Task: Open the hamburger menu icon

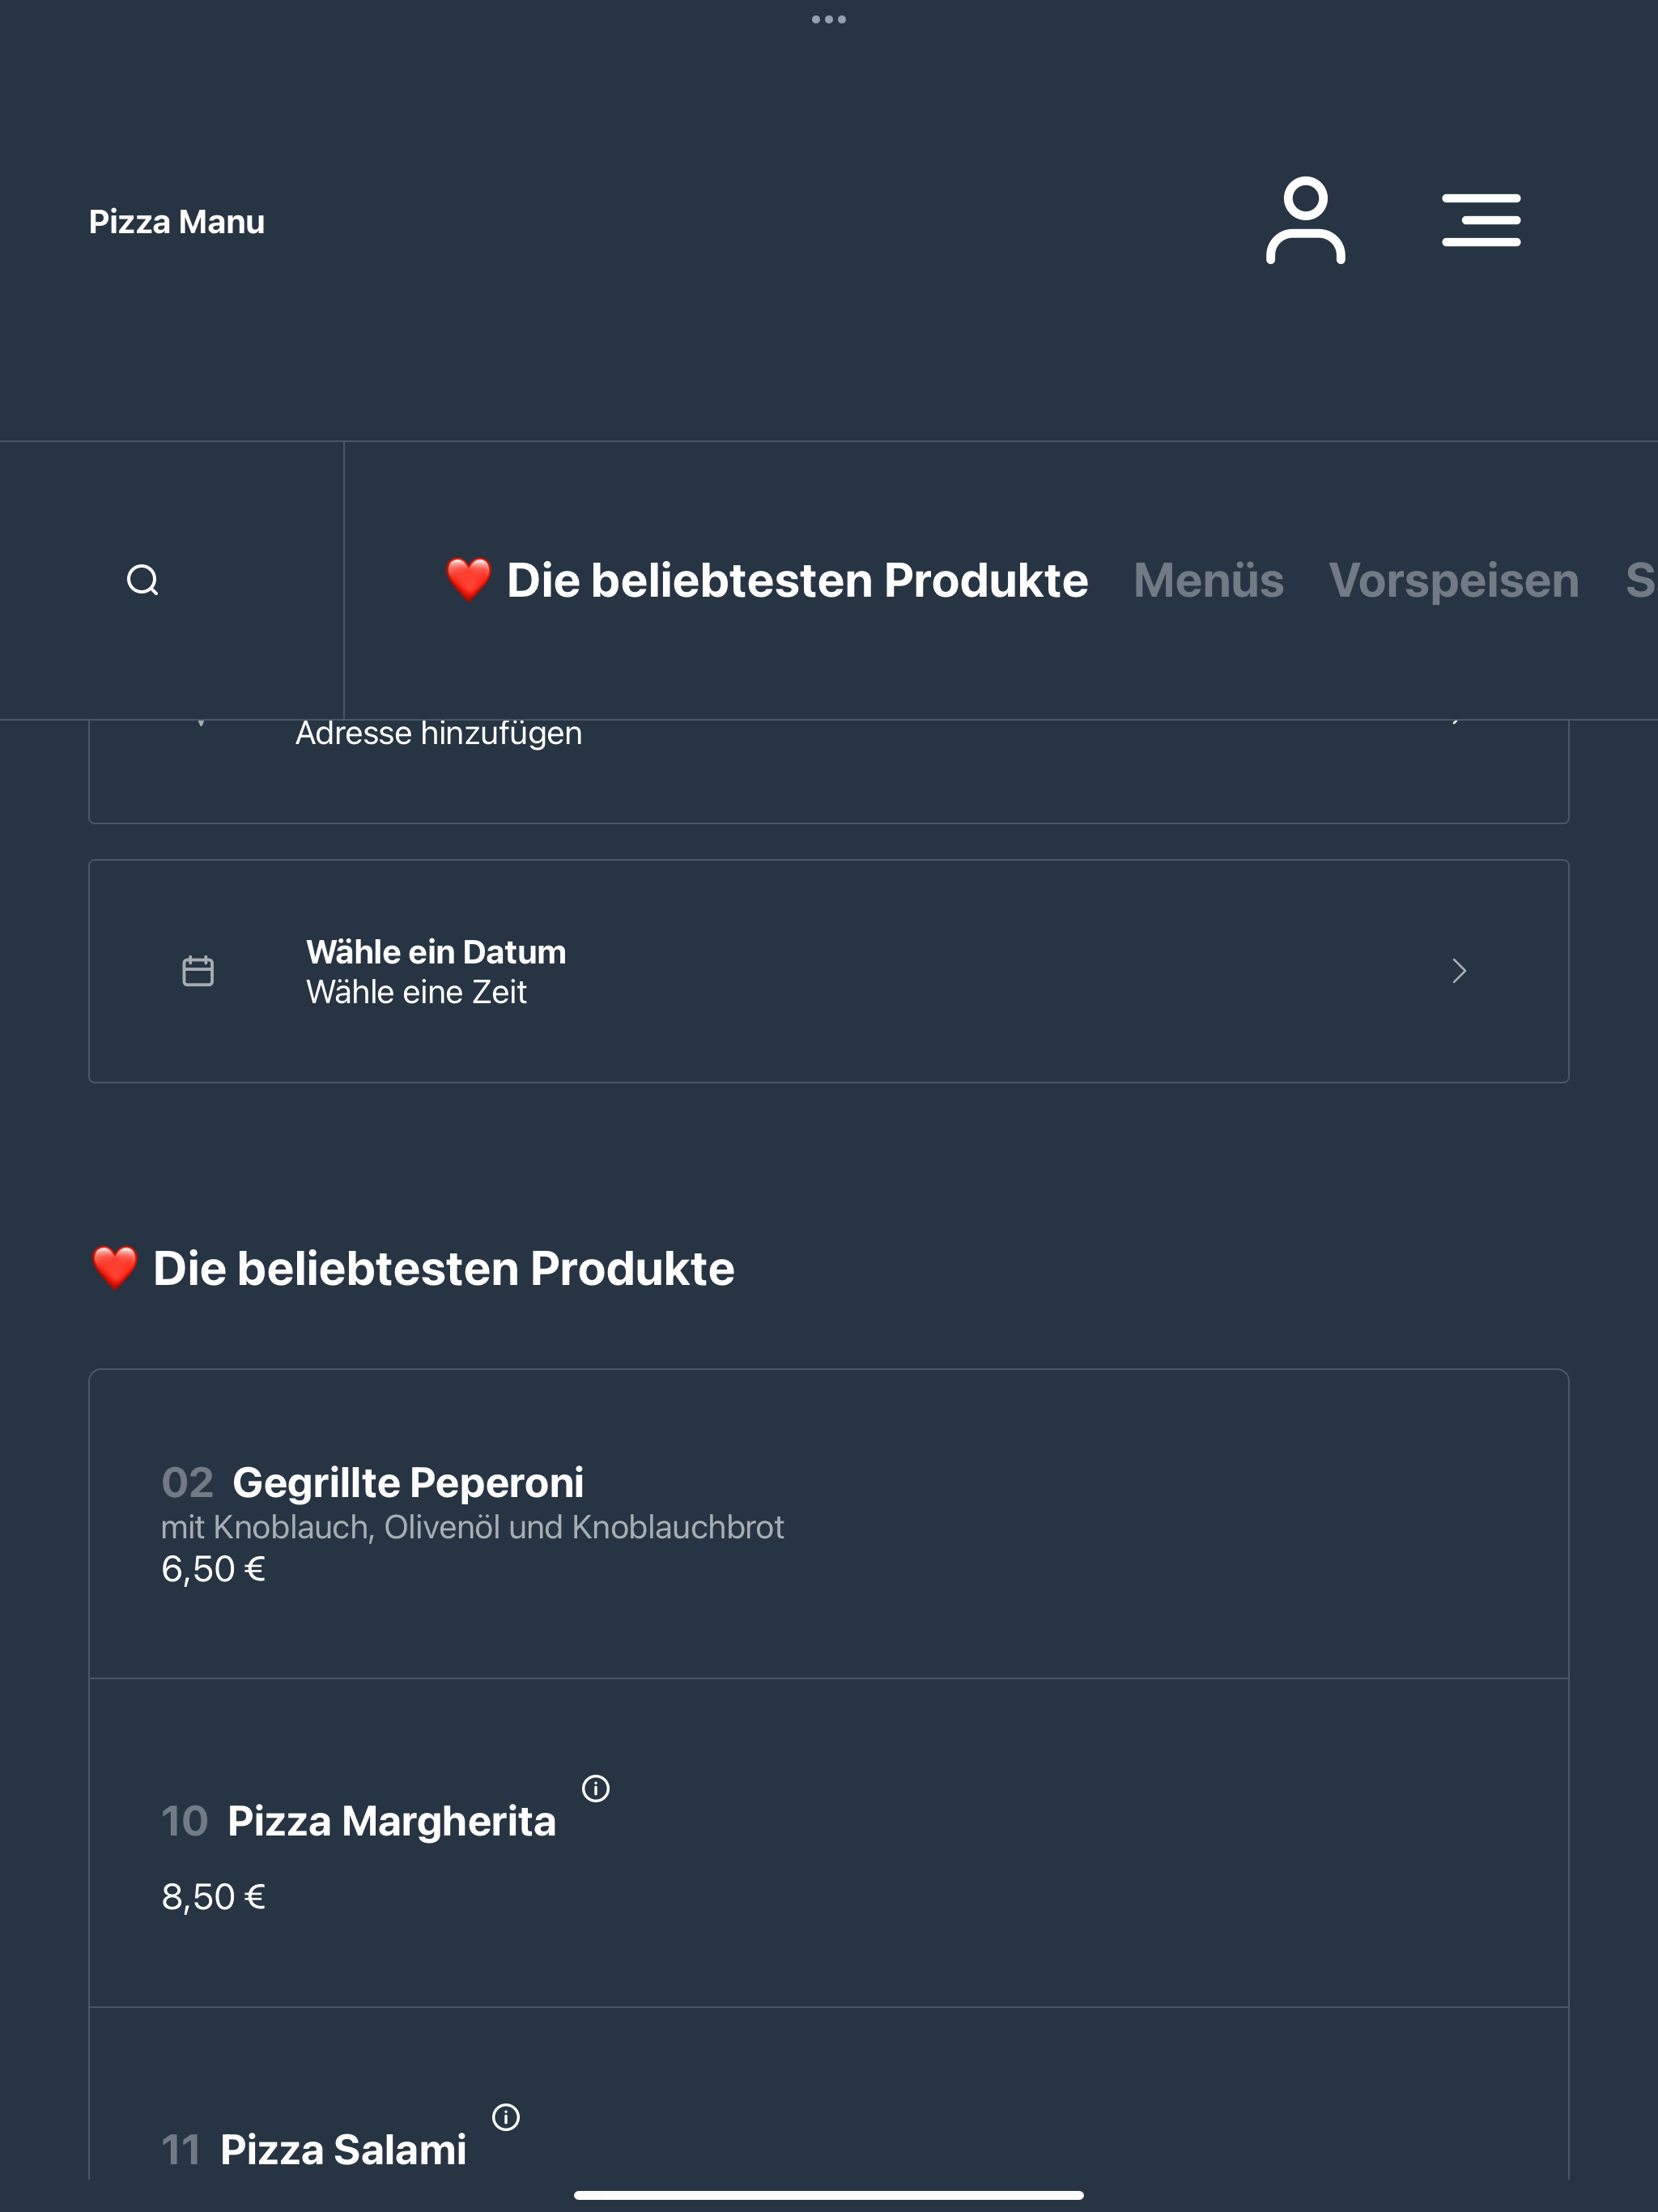Action: pos(1481,220)
